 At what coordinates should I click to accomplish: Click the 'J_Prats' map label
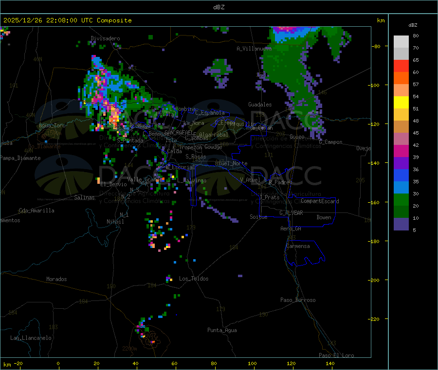click(x=269, y=197)
